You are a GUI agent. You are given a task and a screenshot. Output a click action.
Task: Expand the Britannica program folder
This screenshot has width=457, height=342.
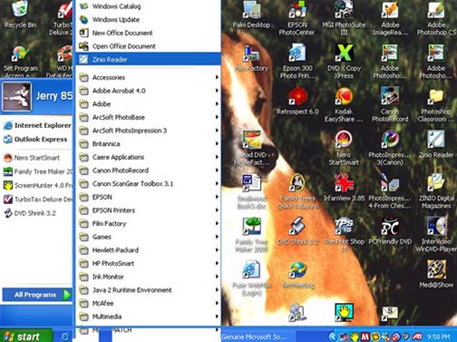(149, 144)
